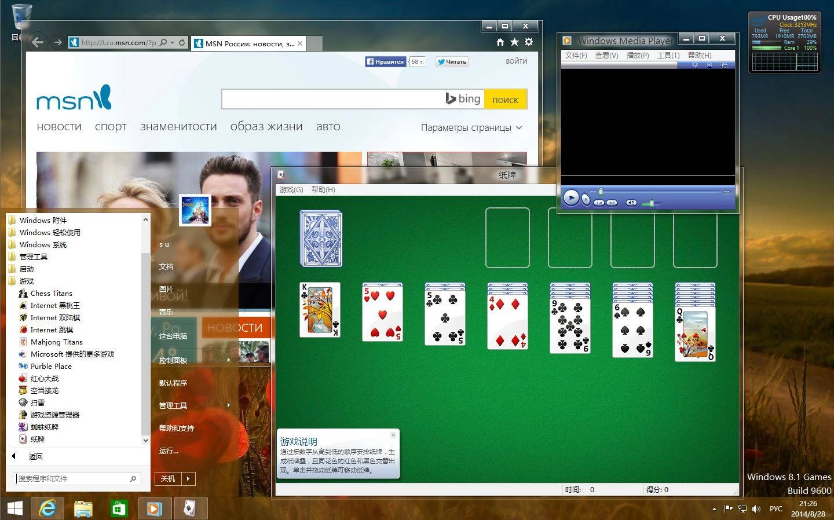
Task: Expand 控制面板 submenu in start menu
Action: click(x=194, y=360)
